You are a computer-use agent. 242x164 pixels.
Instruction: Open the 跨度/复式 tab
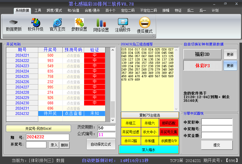[54, 11]
